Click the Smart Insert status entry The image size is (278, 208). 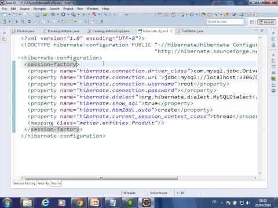[159, 193]
